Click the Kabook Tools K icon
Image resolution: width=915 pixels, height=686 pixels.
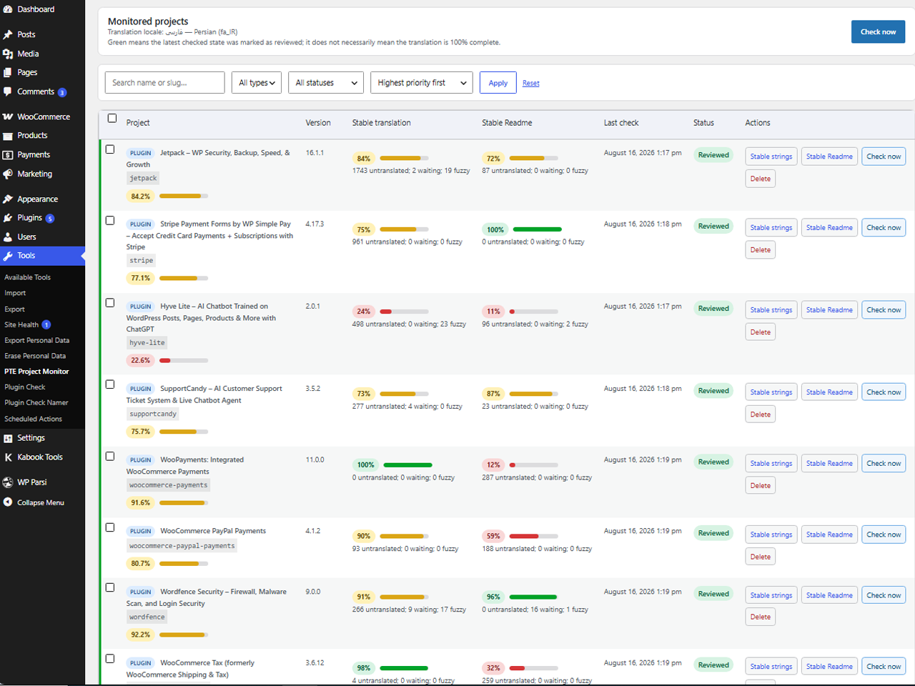click(8, 457)
